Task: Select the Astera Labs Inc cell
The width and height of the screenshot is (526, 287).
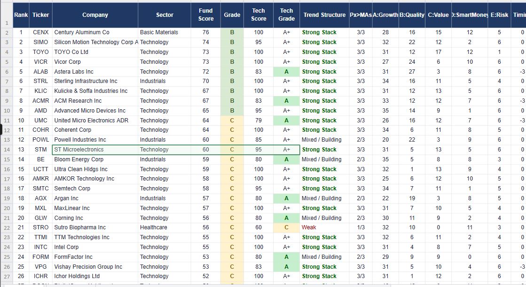Action: click(95, 72)
